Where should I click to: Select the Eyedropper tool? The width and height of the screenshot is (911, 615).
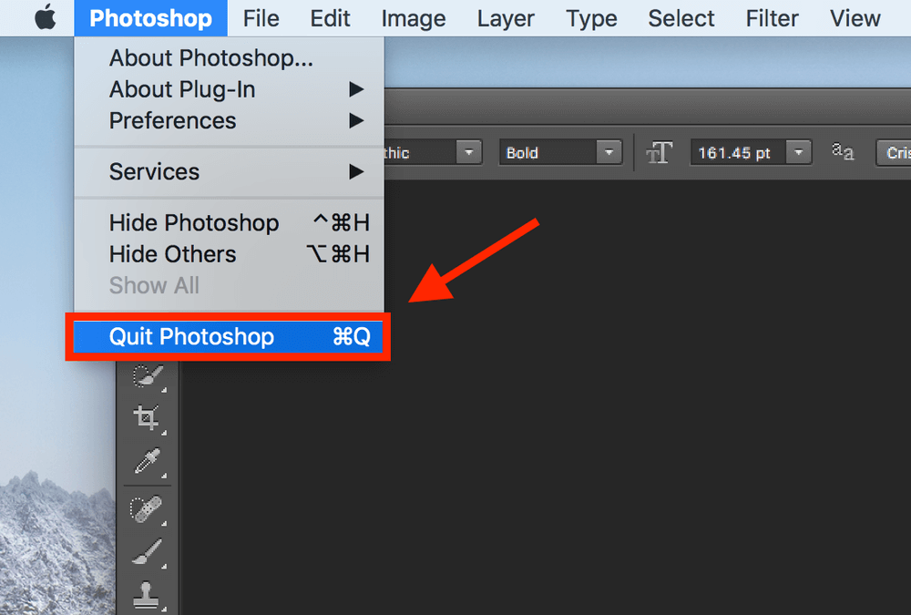coord(147,461)
